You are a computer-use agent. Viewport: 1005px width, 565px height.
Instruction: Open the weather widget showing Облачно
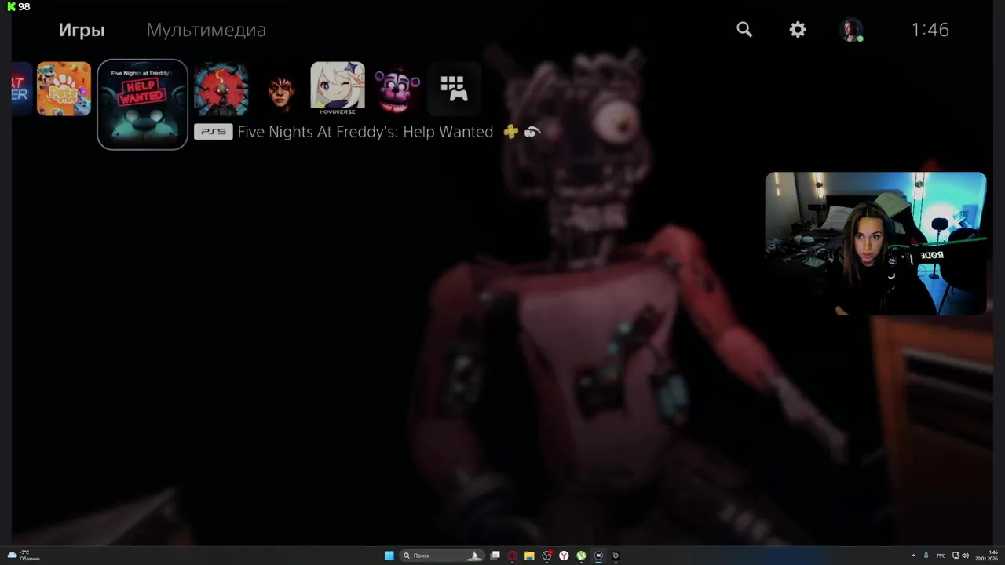(x=24, y=556)
